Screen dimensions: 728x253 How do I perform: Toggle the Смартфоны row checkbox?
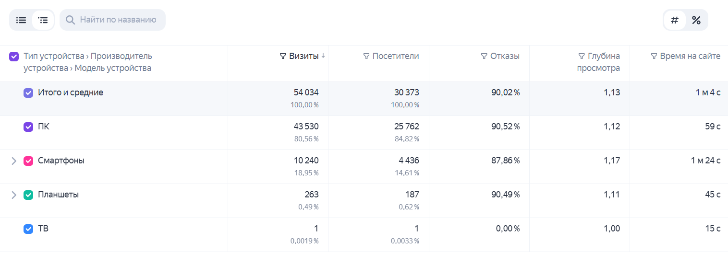coord(28,161)
